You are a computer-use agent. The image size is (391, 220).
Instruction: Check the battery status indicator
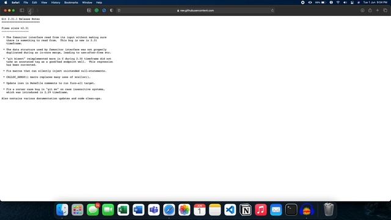pos(320,2)
